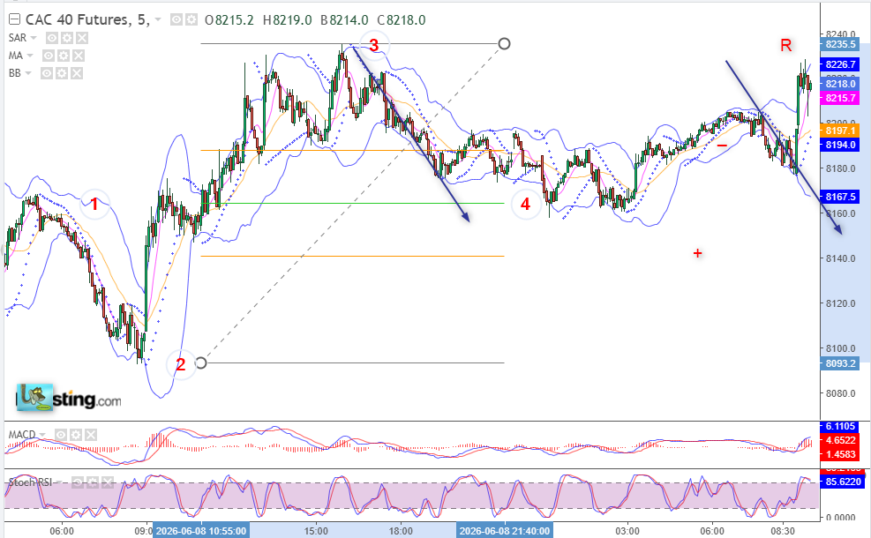Click the 8140.0 price axis tick
The width and height of the screenshot is (871, 538).
[x=840, y=258]
